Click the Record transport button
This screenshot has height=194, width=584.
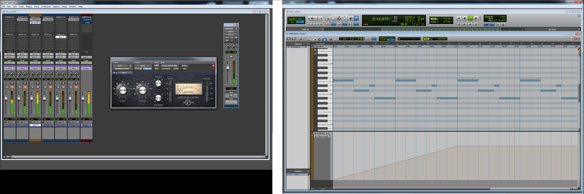coord(476,18)
